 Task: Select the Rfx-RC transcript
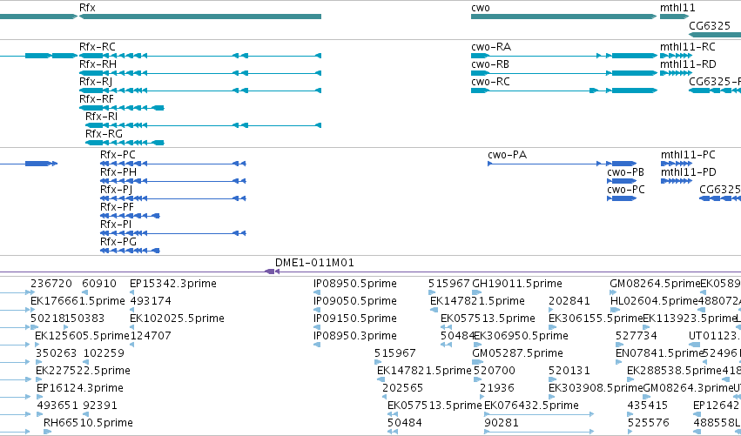point(200,56)
